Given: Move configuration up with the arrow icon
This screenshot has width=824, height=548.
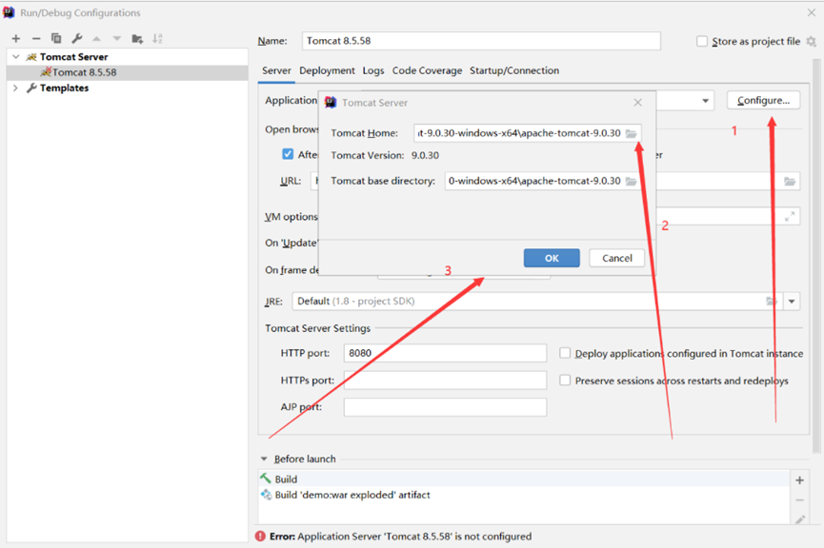Looking at the screenshot, I should pos(97,38).
